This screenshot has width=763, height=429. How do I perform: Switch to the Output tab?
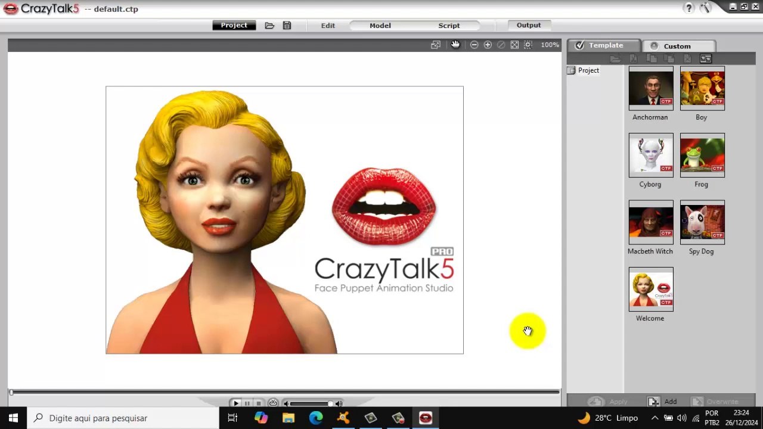(529, 25)
